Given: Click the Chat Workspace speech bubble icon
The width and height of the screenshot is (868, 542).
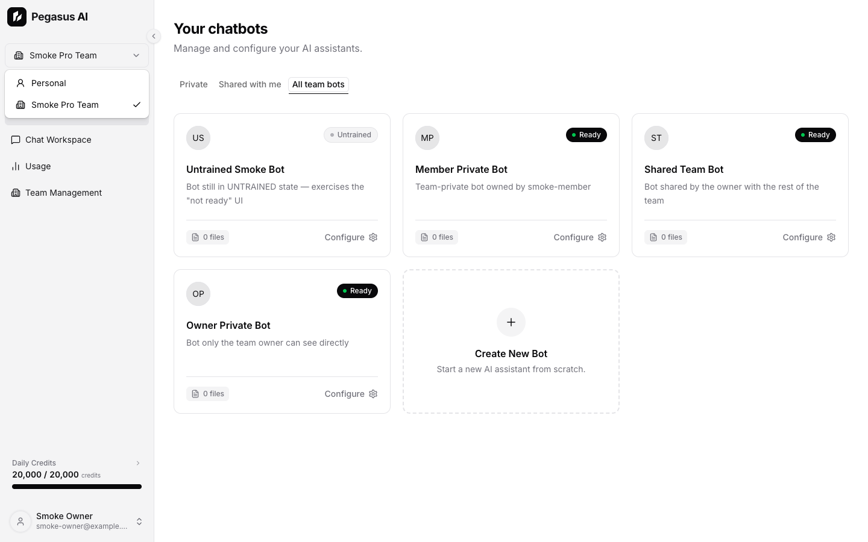Looking at the screenshot, I should point(16,140).
